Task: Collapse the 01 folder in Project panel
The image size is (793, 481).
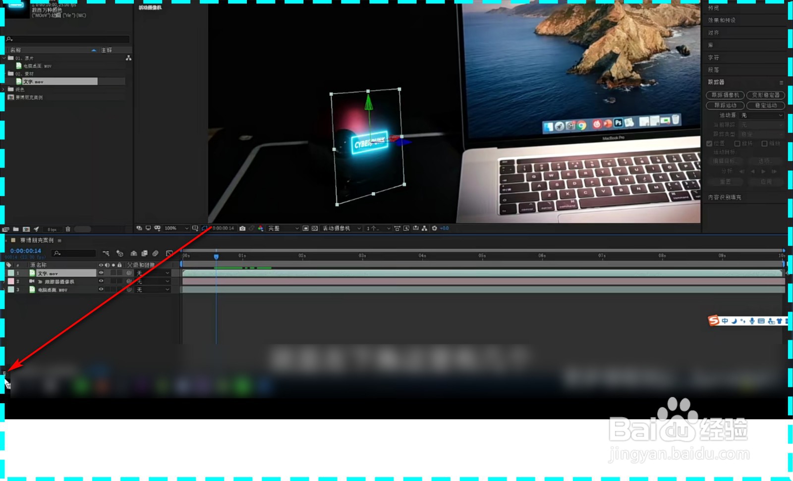Action: tap(4, 58)
